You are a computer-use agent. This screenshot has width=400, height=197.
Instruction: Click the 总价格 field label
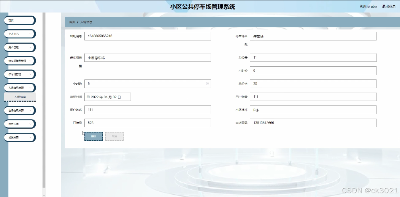(242, 84)
